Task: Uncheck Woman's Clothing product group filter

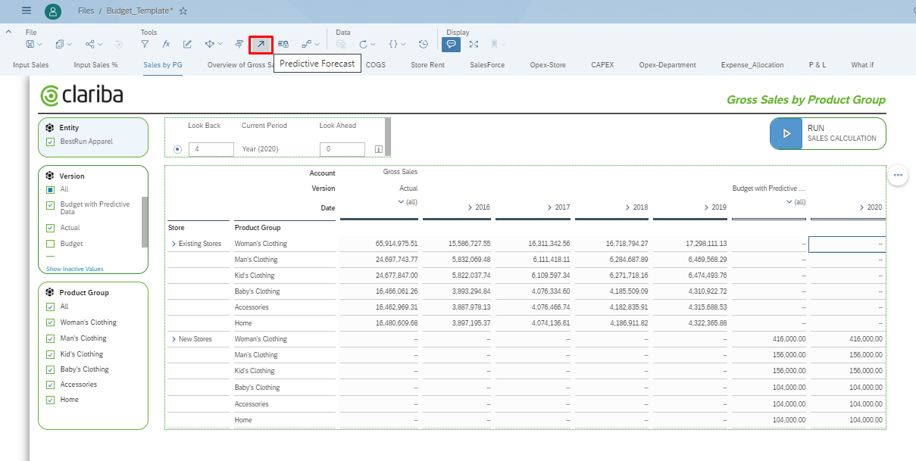Action: coord(50,322)
